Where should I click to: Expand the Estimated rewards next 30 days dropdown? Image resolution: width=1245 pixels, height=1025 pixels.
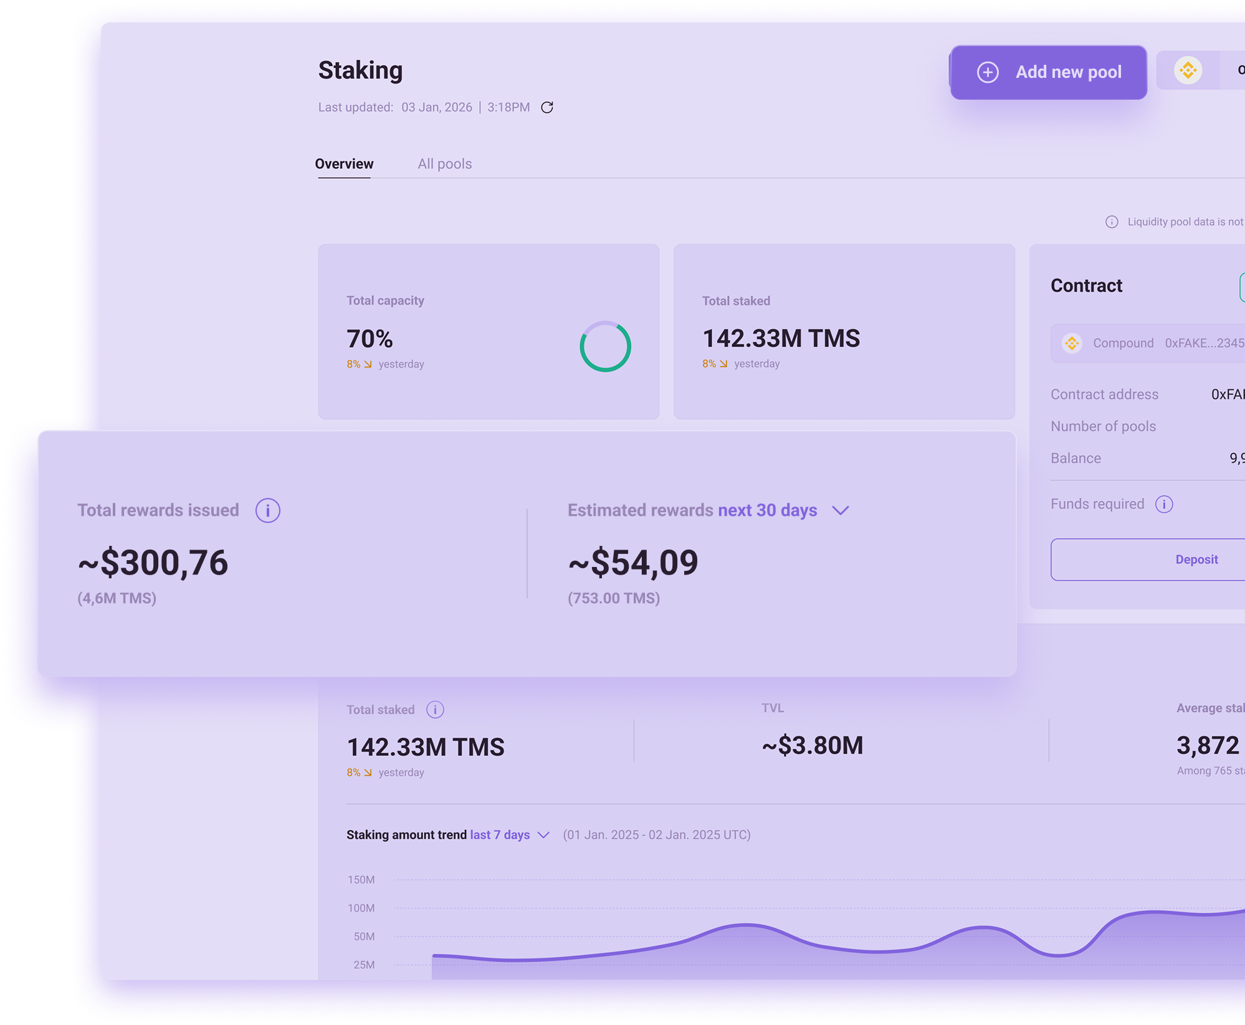[842, 510]
